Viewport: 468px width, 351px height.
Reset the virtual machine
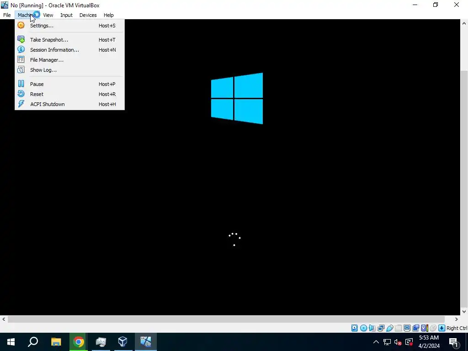click(69, 94)
